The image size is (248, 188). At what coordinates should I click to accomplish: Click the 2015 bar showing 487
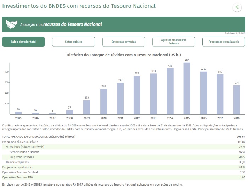tap(187, 88)
